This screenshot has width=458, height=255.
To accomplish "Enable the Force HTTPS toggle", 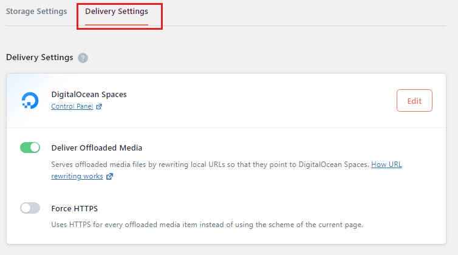I will click(x=30, y=208).
